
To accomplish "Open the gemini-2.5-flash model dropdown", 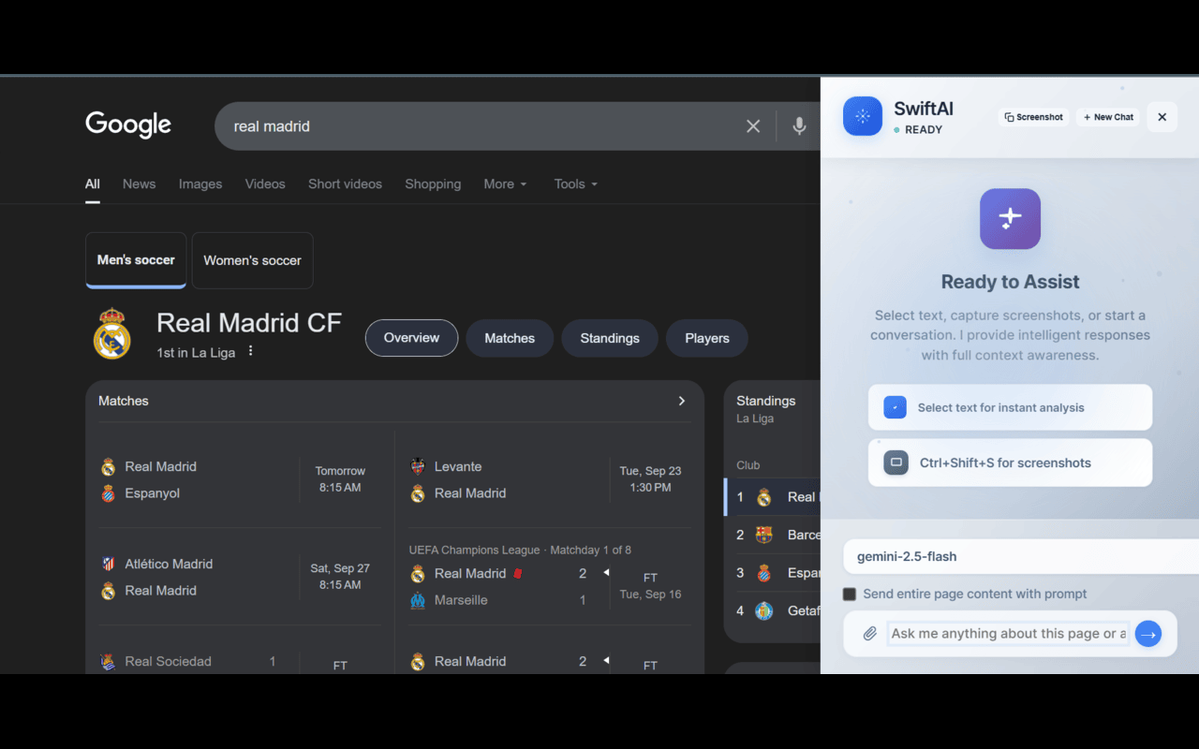I will (1021, 556).
